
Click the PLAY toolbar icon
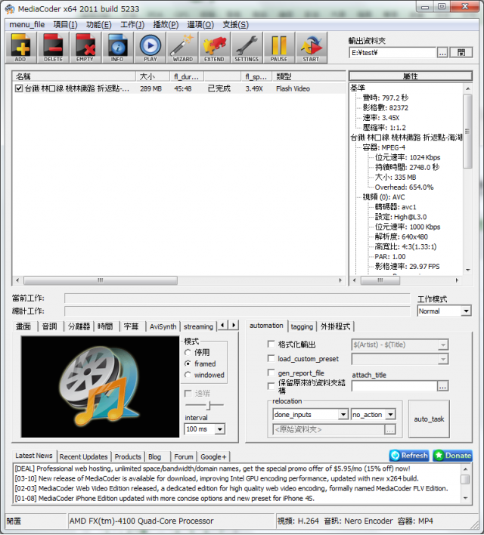point(150,48)
